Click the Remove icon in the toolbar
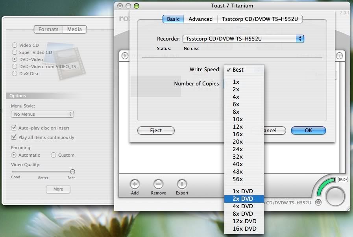Viewport: 353px width, 237px height. (x=158, y=184)
